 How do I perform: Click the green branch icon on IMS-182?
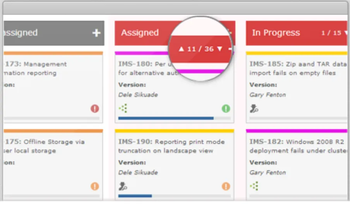[254, 186]
